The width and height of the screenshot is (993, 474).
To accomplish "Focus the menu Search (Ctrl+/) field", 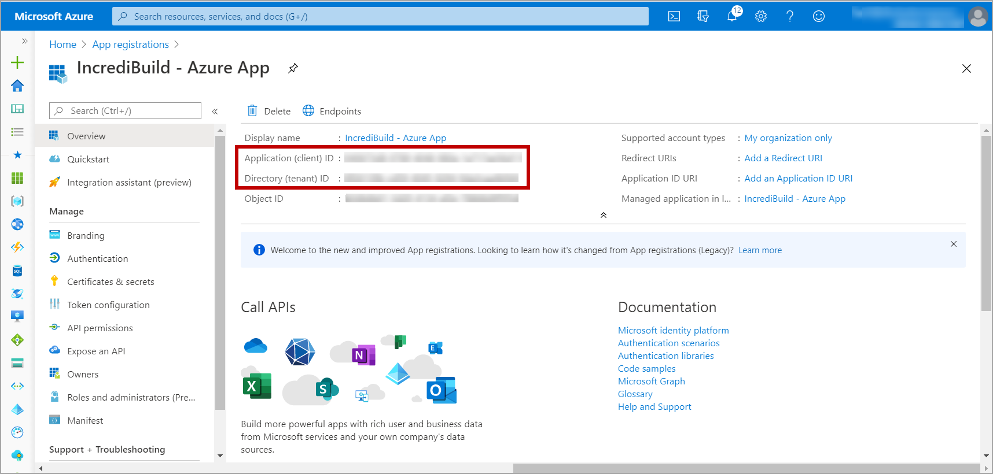I will (125, 110).
